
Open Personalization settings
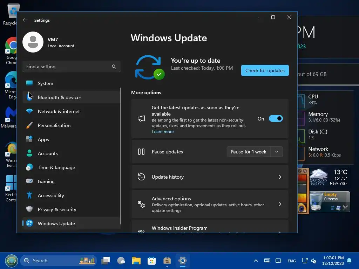[x=71, y=125]
